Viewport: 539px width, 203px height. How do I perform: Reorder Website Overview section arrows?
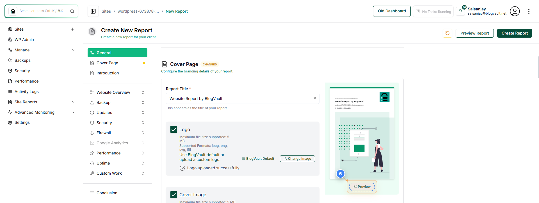(143, 92)
